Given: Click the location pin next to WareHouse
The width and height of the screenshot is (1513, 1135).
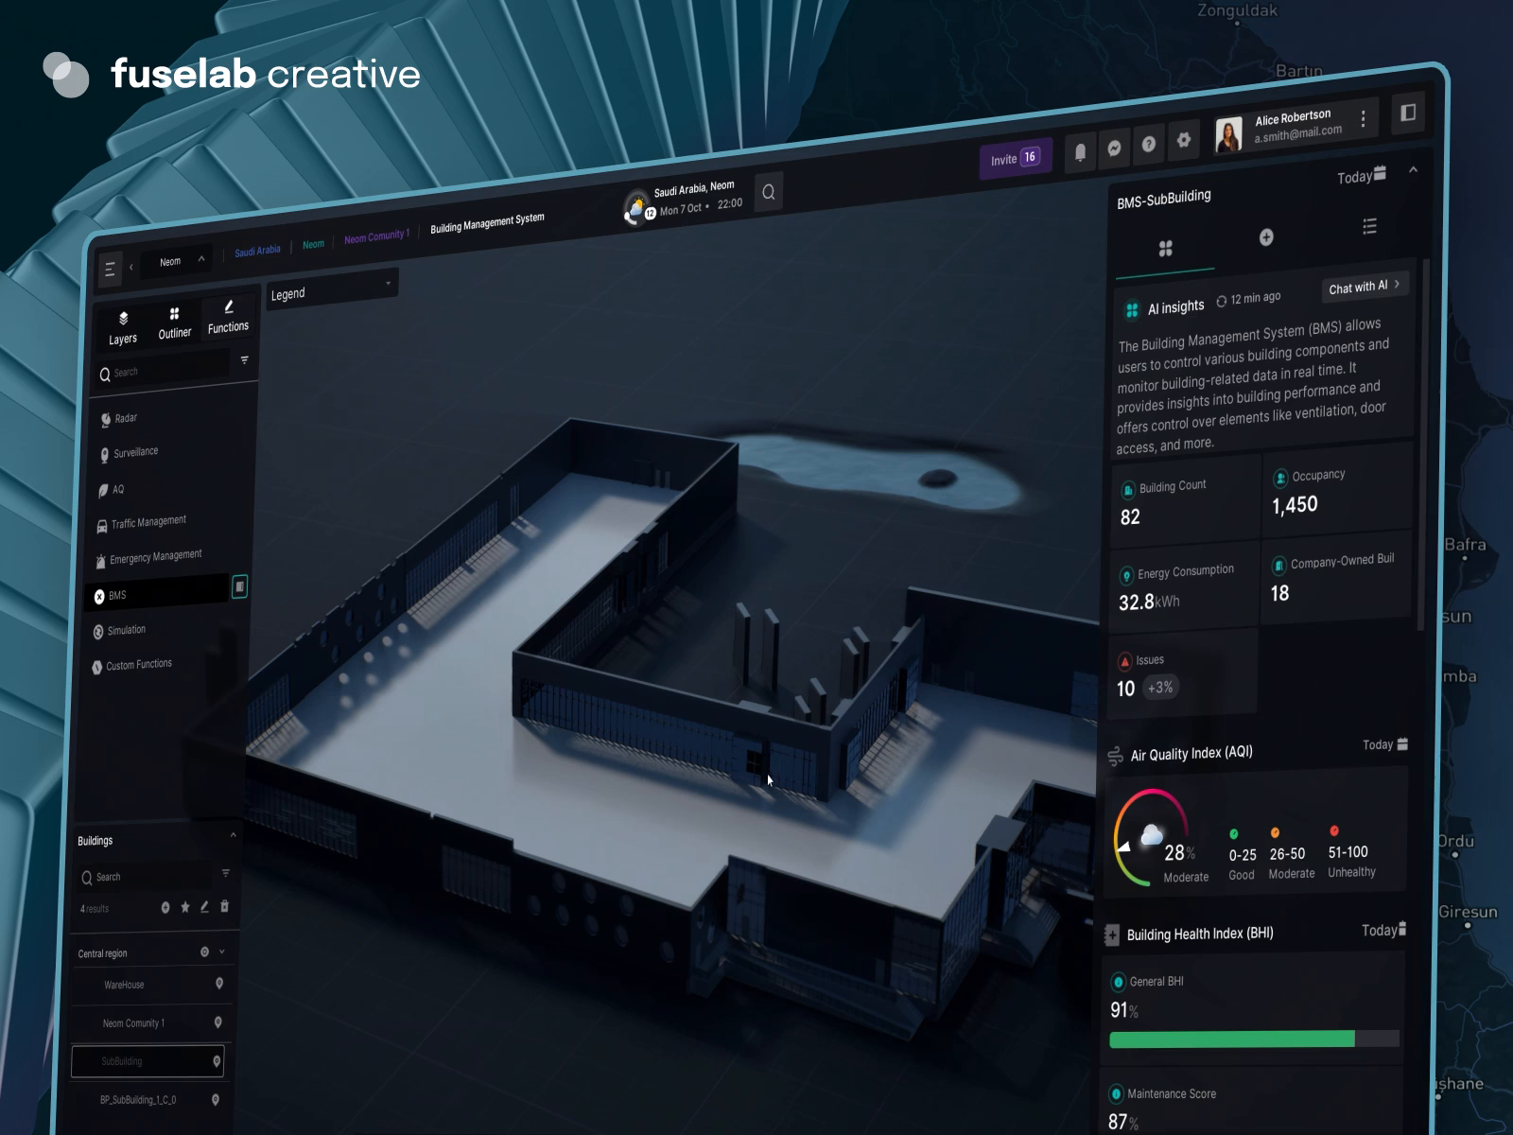Looking at the screenshot, I should [x=219, y=984].
